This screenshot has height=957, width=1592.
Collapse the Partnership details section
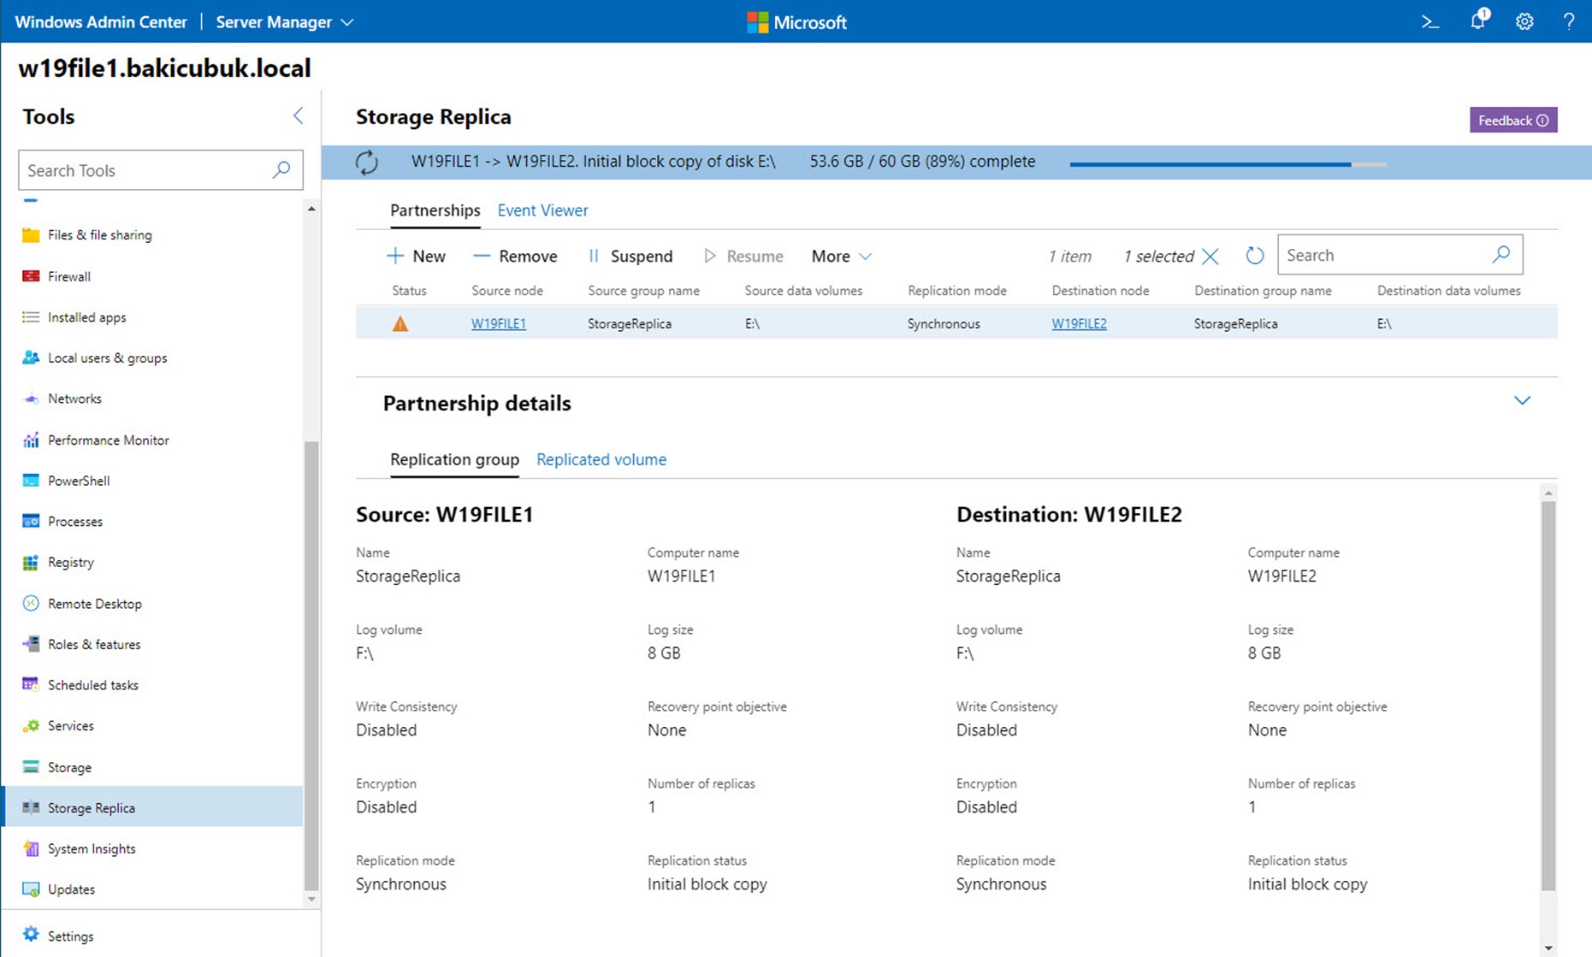point(1522,401)
